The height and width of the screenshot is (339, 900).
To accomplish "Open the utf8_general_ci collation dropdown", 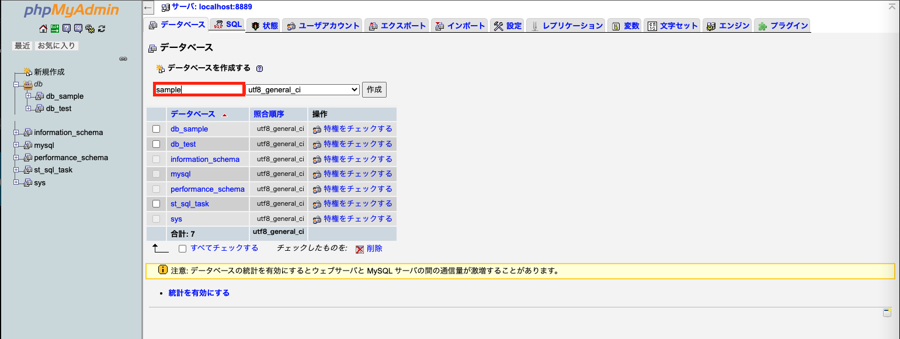I will tap(303, 89).
